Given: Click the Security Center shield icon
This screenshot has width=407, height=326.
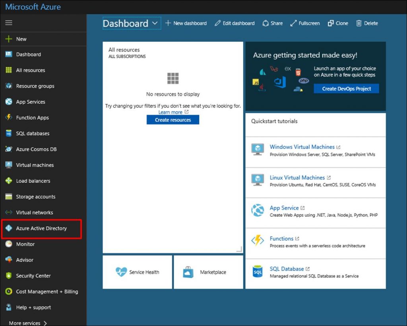Looking at the screenshot, I should (9, 276).
